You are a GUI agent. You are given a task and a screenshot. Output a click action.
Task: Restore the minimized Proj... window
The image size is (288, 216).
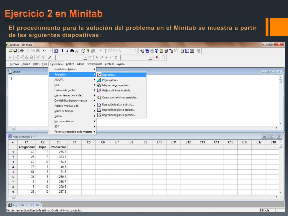23,205
